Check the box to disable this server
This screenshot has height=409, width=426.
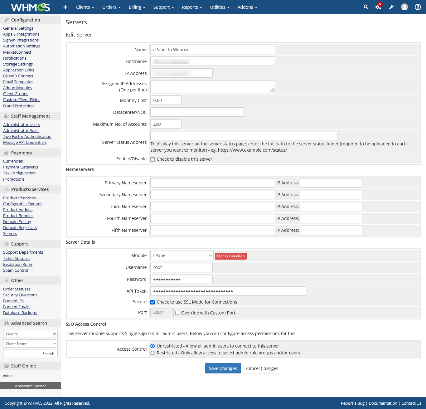(152, 159)
